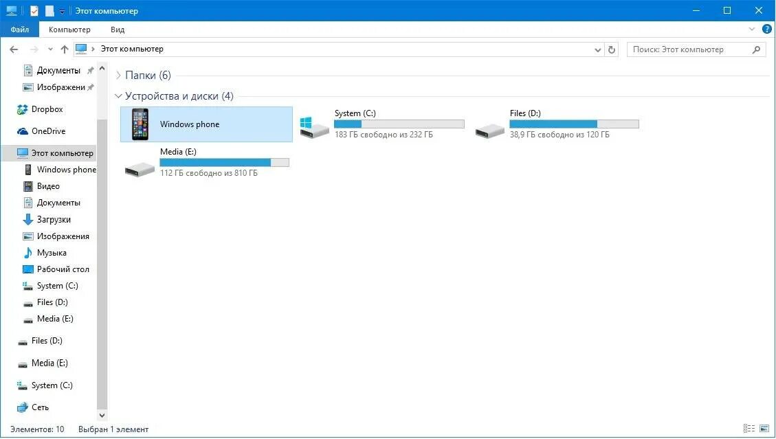Open the Файл menu
The image size is (776, 439).
pyautogui.click(x=19, y=30)
